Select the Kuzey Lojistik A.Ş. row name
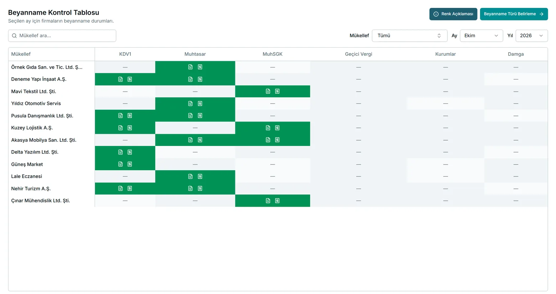The height and width of the screenshot is (294, 556). pos(32,128)
